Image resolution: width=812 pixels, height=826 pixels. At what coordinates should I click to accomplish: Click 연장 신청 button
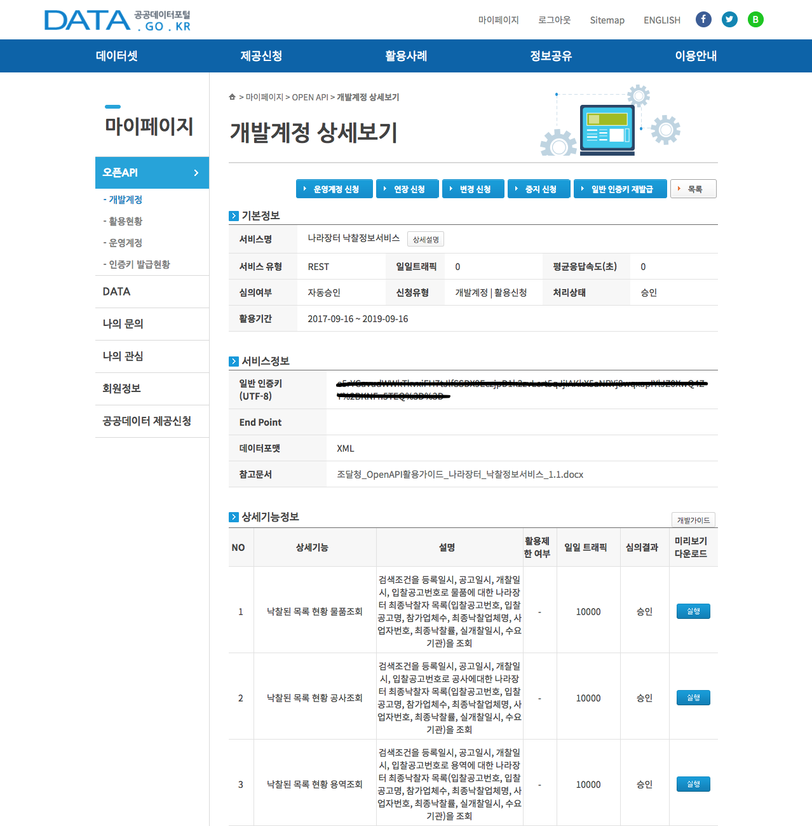(x=407, y=189)
